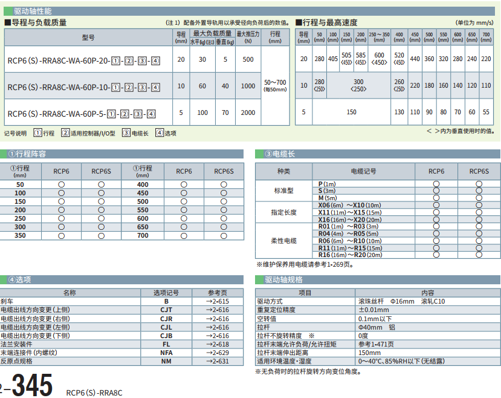The image size is (501, 398).
Task: Click the 指定长度 cable type cell
Action: 283,212
